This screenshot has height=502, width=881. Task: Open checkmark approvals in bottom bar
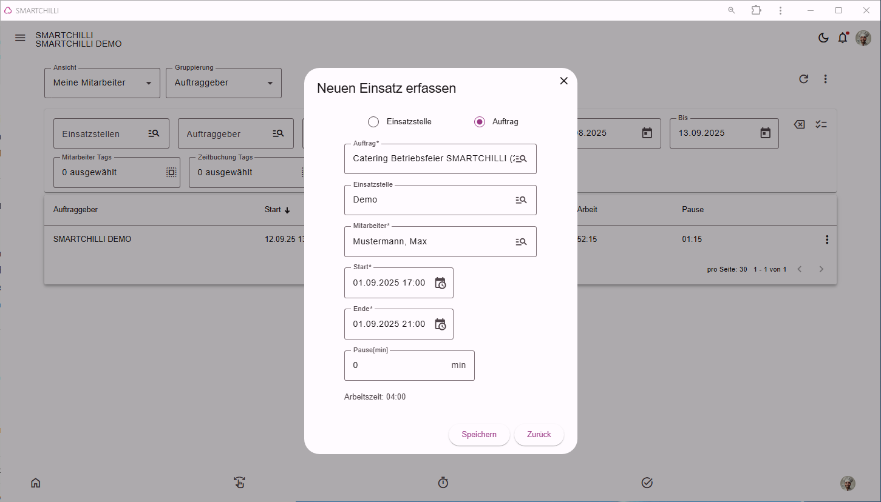[x=647, y=483]
